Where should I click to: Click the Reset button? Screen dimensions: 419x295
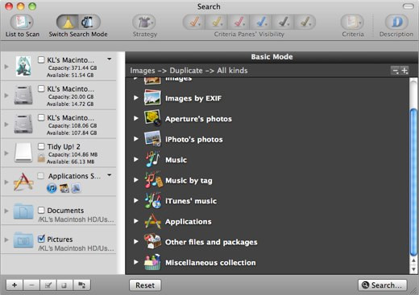(145, 285)
